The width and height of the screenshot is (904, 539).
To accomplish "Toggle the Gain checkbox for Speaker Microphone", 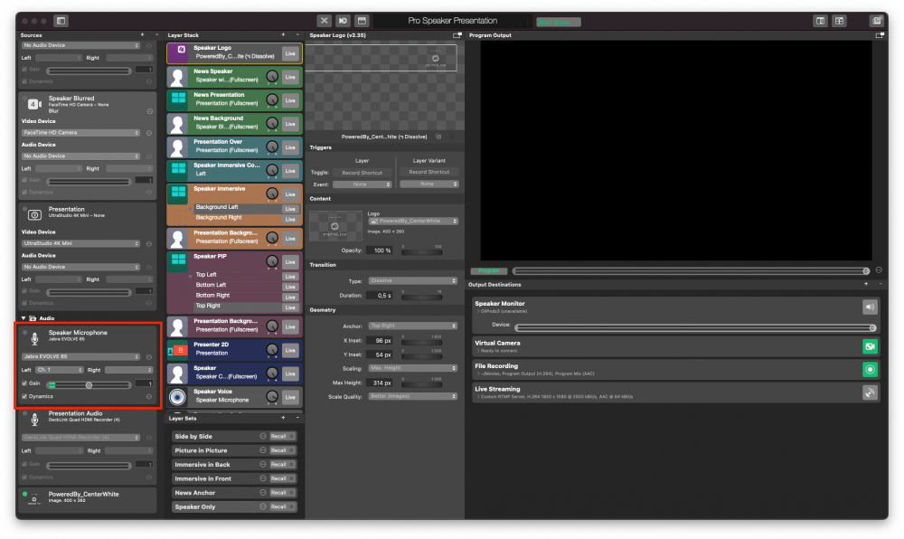I will click(24, 383).
